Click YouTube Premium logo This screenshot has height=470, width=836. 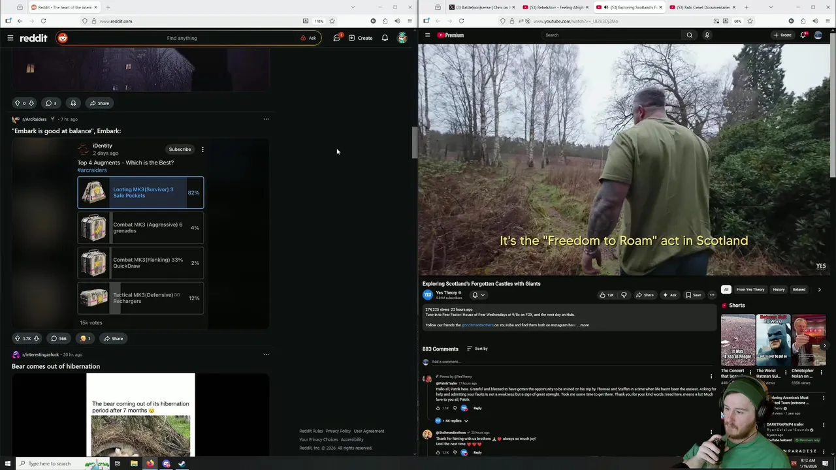pyautogui.click(x=451, y=35)
